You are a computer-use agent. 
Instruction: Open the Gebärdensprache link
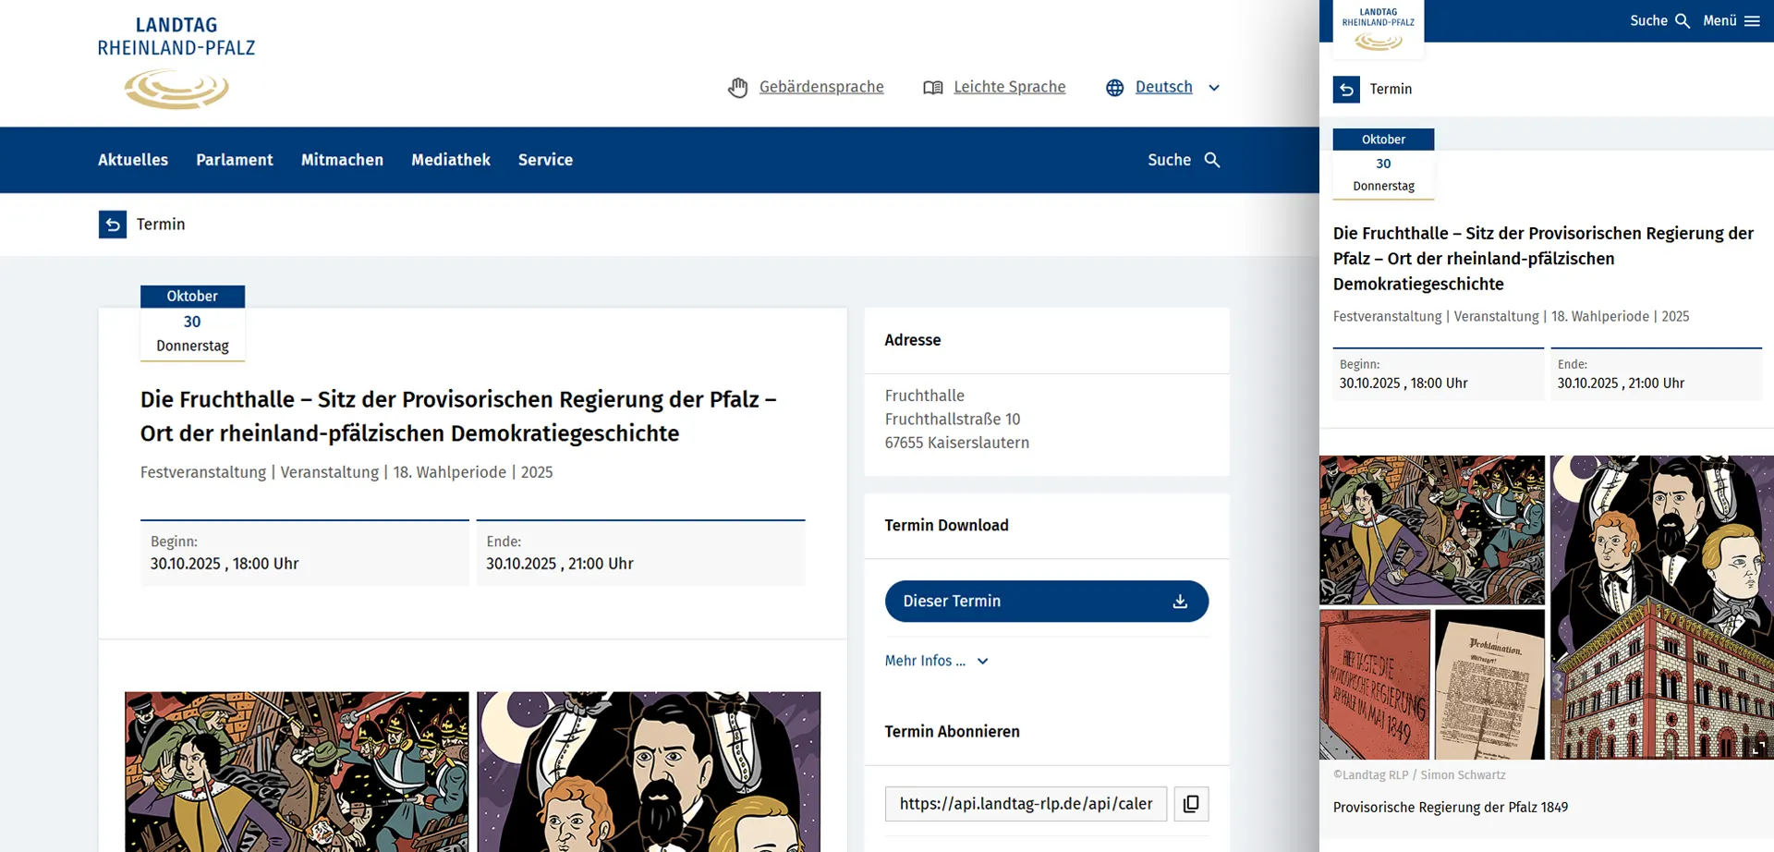[820, 88]
